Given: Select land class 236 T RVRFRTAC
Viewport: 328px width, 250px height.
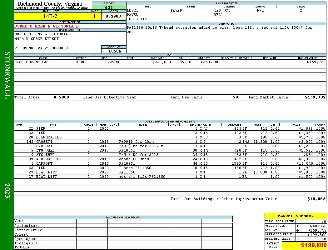Looking at the screenshot, I should pos(32,62).
